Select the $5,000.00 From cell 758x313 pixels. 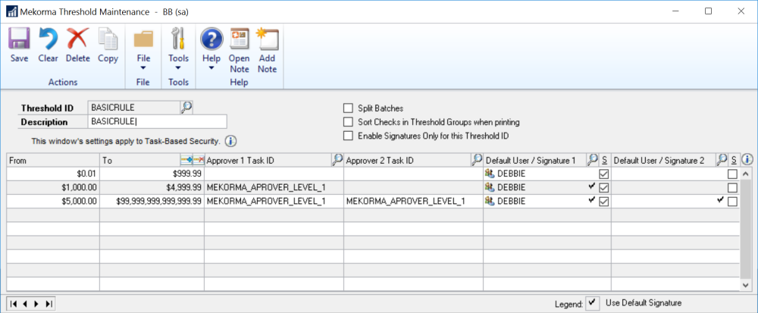point(53,202)
